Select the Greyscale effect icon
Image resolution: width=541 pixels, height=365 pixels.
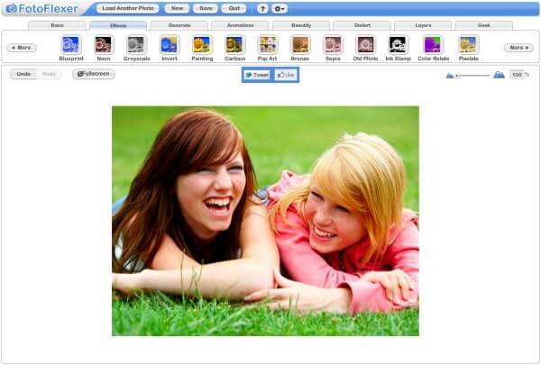tap(136, 45)
